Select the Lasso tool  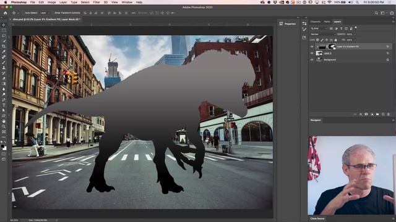click(x=4, y=36)
